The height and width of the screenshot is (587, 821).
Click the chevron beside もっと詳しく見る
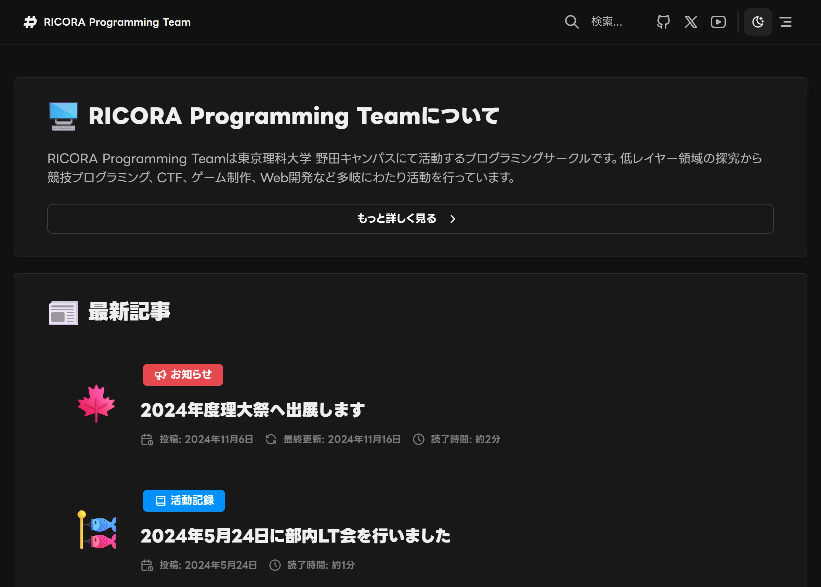[x=453, y=219]
